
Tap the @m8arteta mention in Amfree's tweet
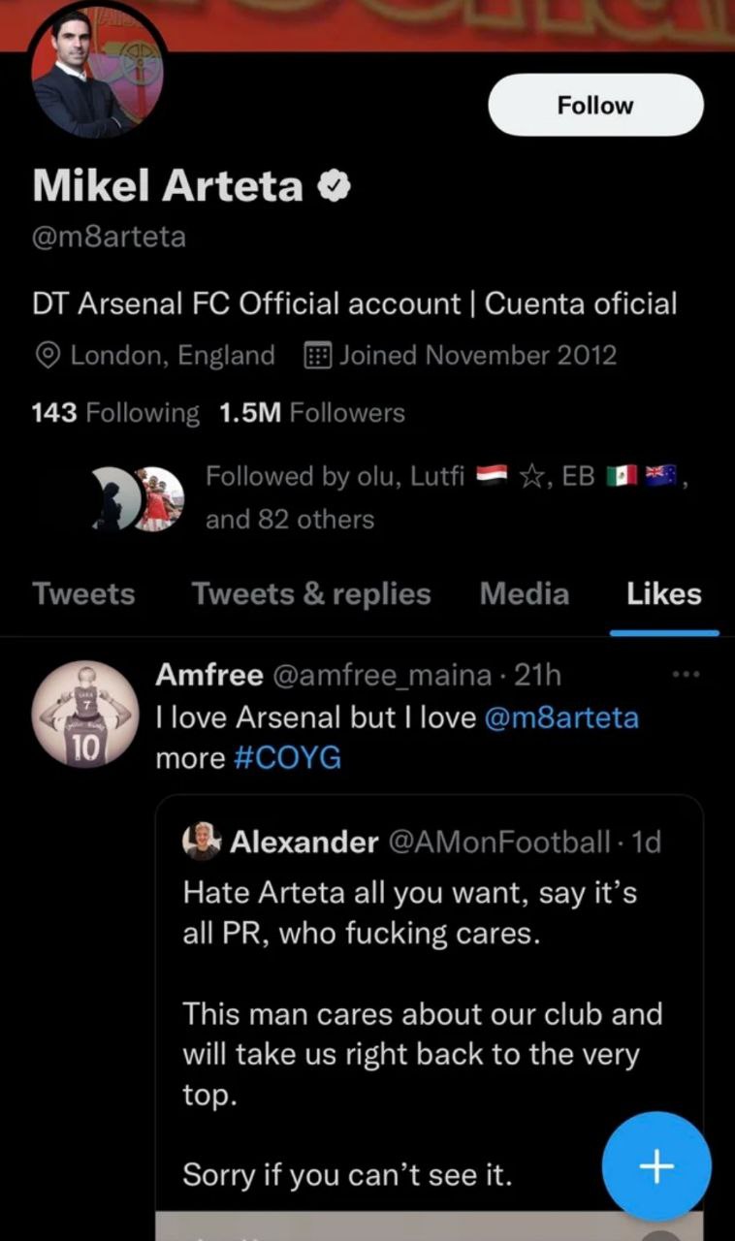pos(559,717)
